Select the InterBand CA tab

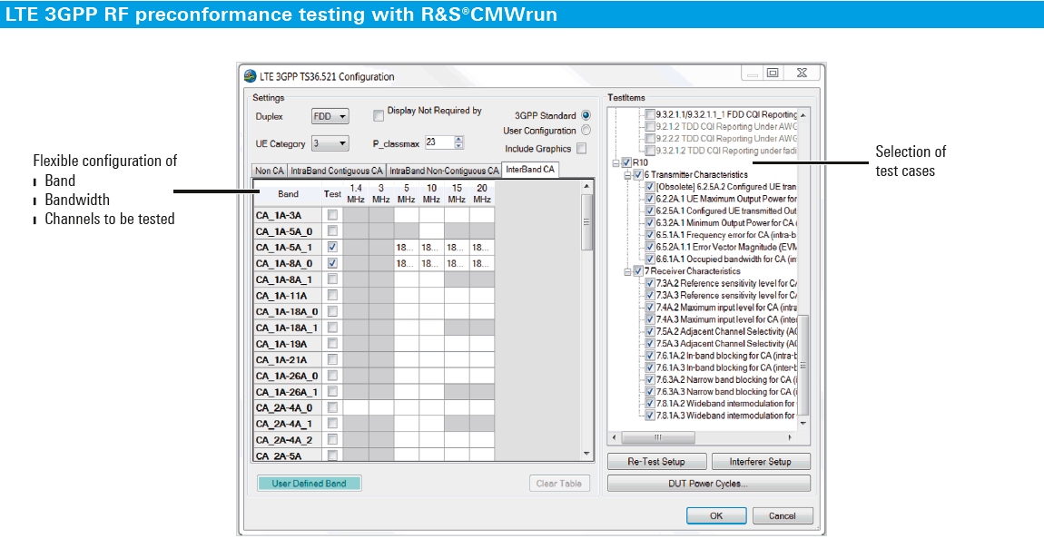[x=530, y=170]
